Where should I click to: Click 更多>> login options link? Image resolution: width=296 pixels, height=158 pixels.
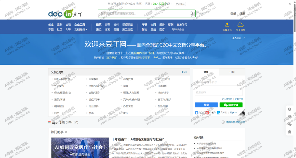pyautogui.click(x=234, y=113)
